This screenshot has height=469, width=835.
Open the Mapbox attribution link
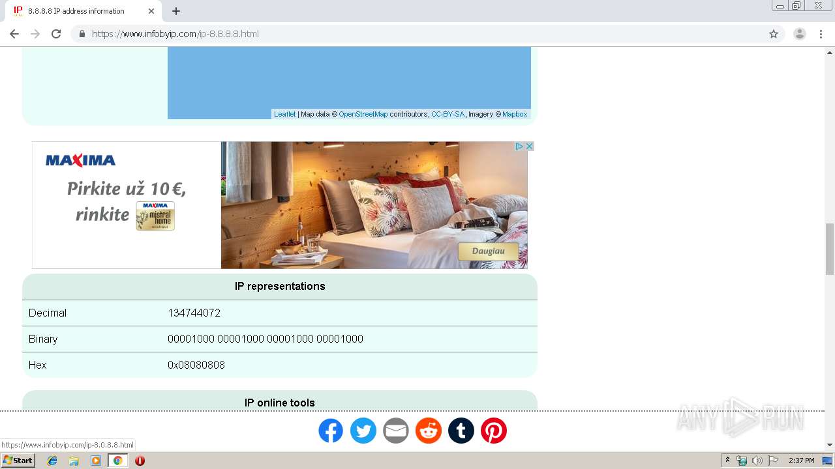(x=515, y=114)
